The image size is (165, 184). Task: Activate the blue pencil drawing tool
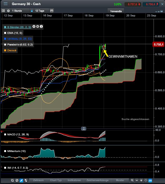coord(21,181)
